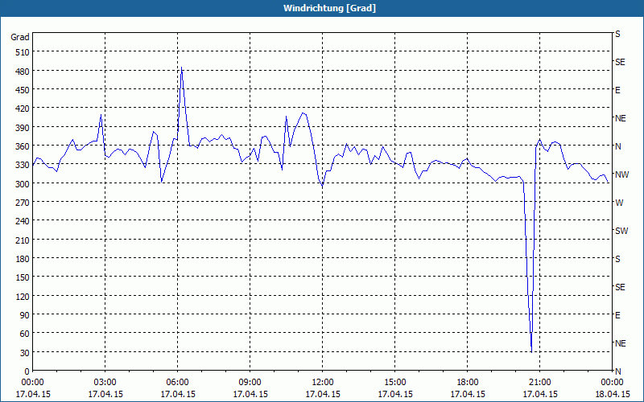Click the NW compass label on right axis

point(621,175)
